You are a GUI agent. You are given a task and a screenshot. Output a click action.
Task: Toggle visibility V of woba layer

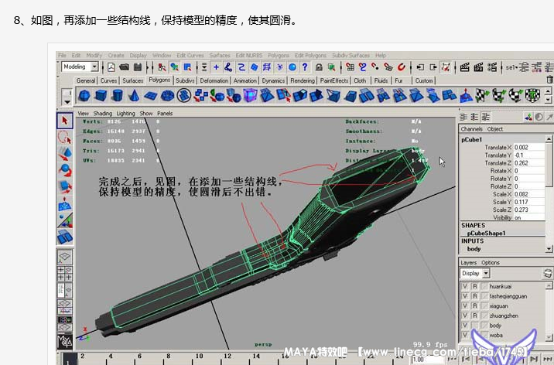pos(465,335)
